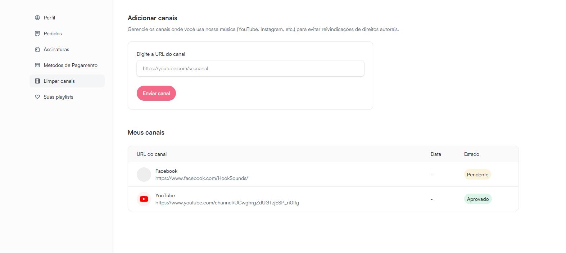
Task: Click the Facebook channel avatar placeholder
Action: pos(144,175)
